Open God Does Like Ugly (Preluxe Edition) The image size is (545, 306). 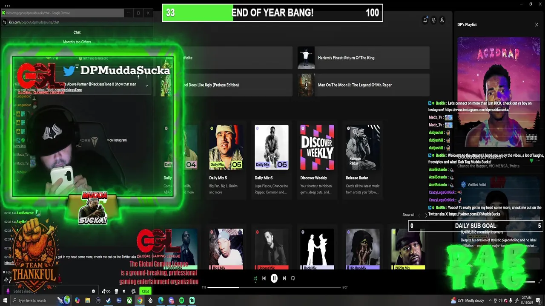(x=227, y=85)
